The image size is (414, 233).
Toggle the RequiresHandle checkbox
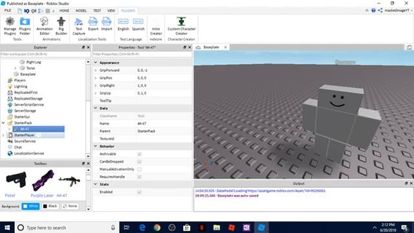[140, 177]
